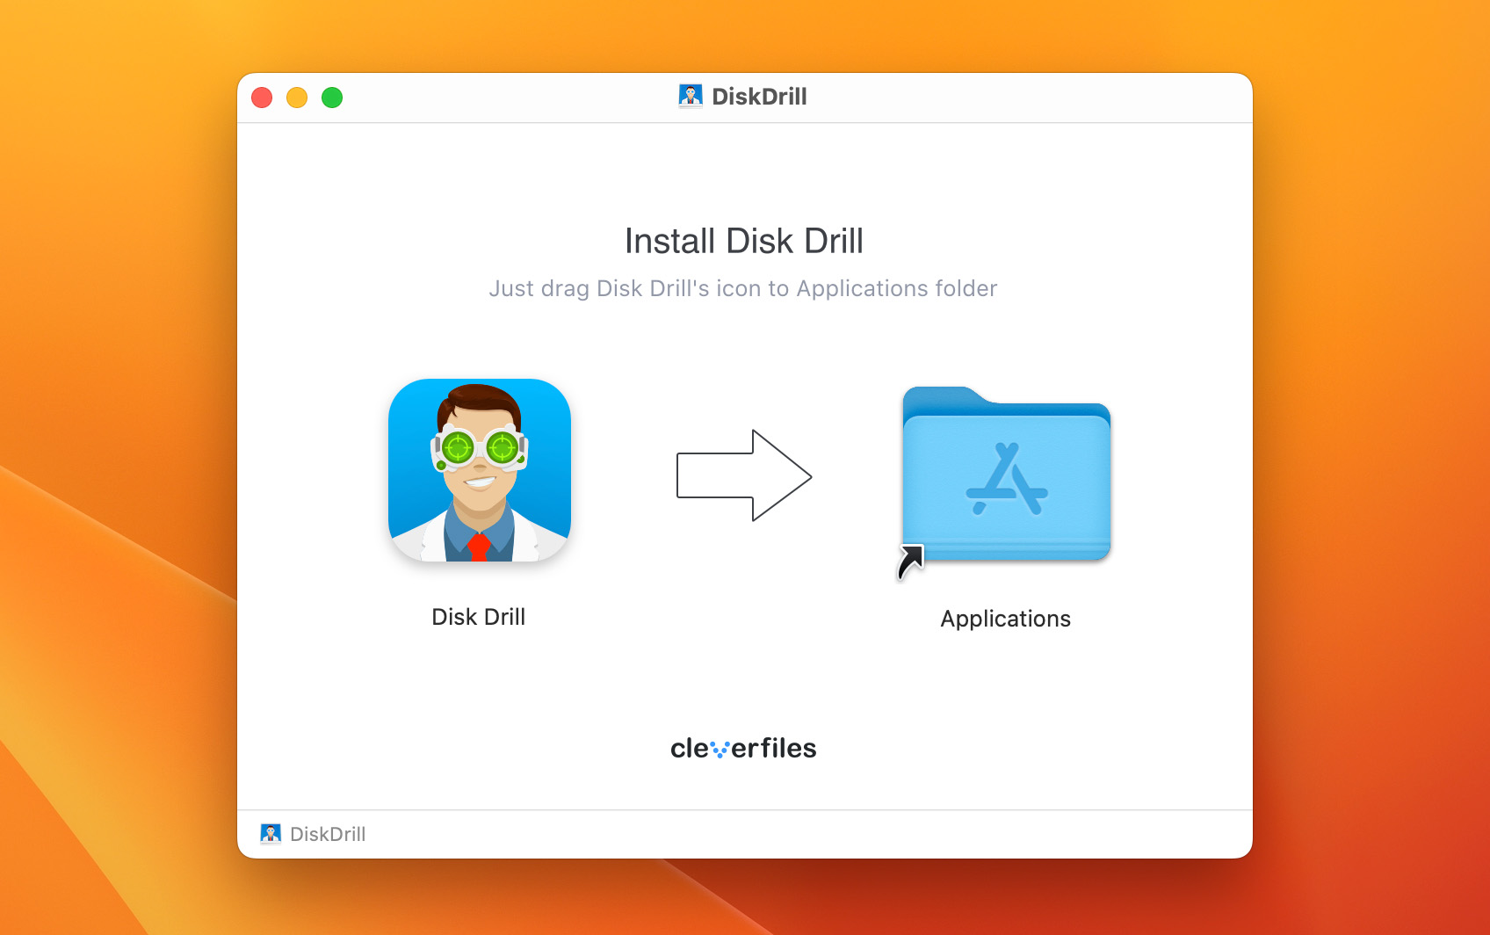Image resolution: width=1490 pixels, height=935 pixels.
Task: Click the DiskDrill volume icon in title bar
Action: (x=691, y=97)
